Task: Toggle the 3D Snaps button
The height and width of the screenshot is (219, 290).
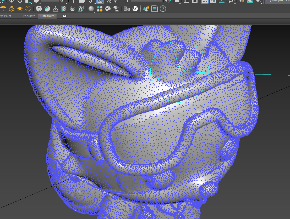Action: tap(91, 2)
